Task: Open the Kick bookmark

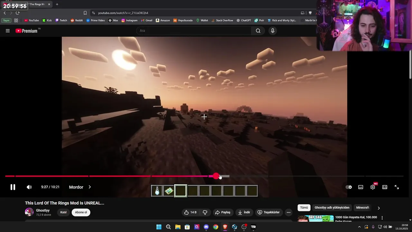Action: [x=47, y=20]
